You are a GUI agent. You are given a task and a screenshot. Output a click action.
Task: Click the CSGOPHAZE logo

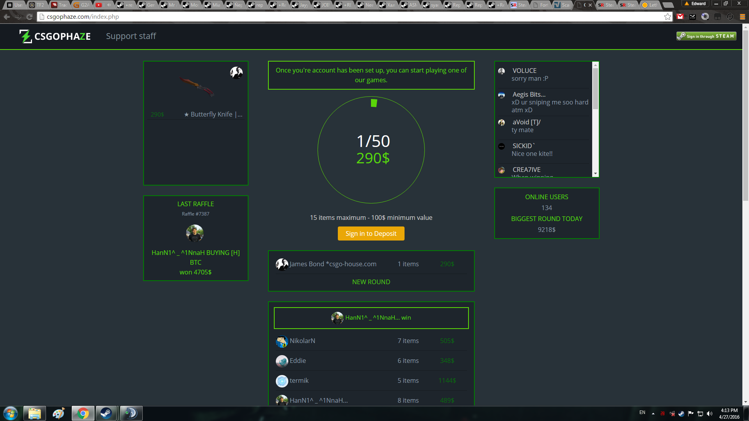click(x=55, y=36)
